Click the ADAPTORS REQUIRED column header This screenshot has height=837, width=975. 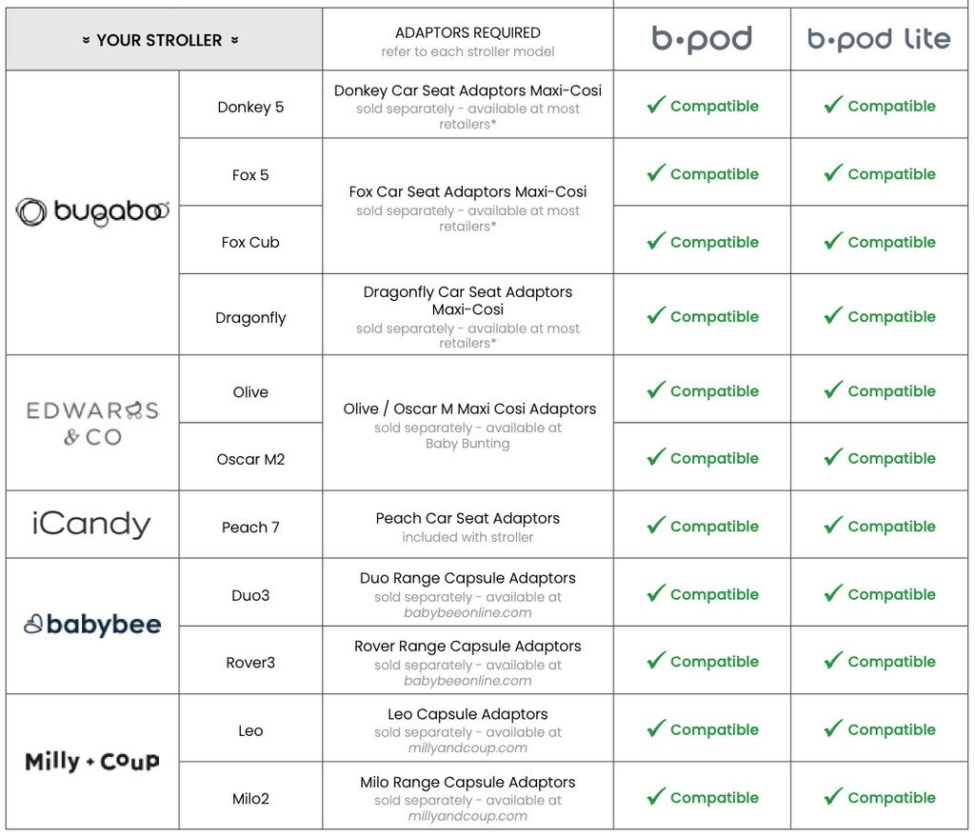point(468,33)
